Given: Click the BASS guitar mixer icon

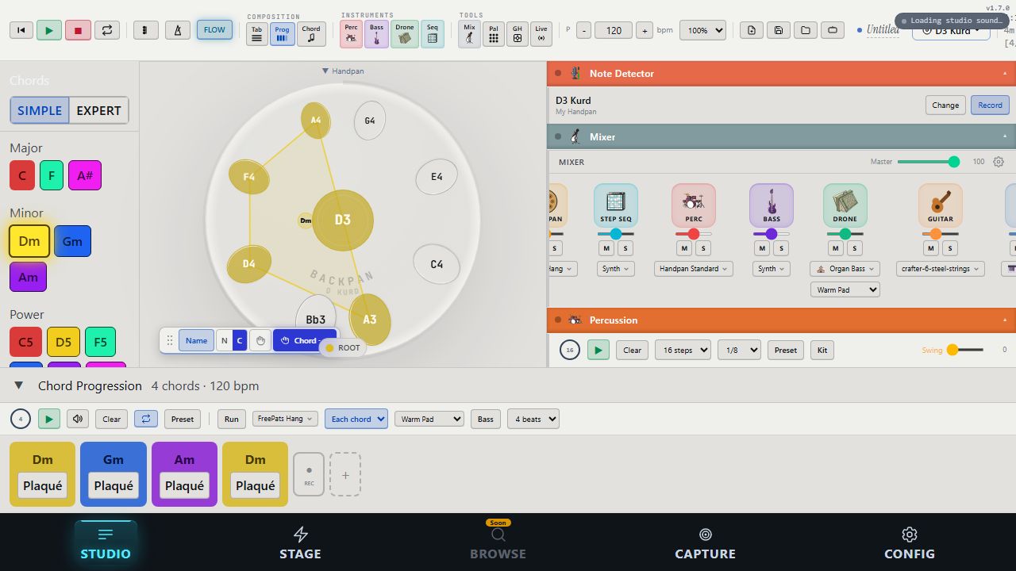Looking at the screenshot, I should (x=772, y=205).
